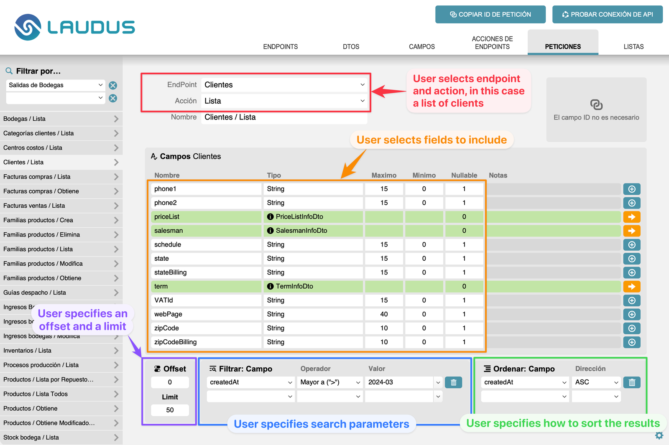The width and height of the screenshot is (669, 445).
Task: Open the Salidas de Bodegas filter dropdown
Action: pos(56,85)
